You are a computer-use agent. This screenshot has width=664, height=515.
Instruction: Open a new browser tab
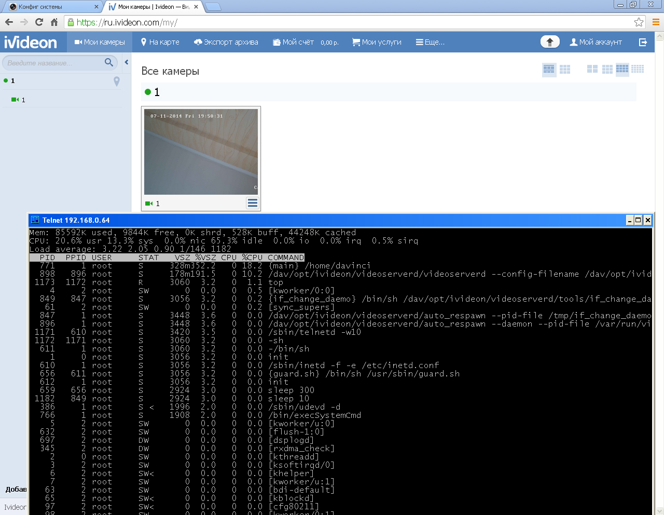pyautogui.click(x=213, y=7)
